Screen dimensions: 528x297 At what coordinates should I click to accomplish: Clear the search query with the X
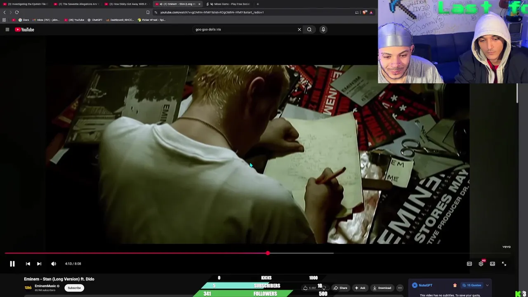click(299, 29)
